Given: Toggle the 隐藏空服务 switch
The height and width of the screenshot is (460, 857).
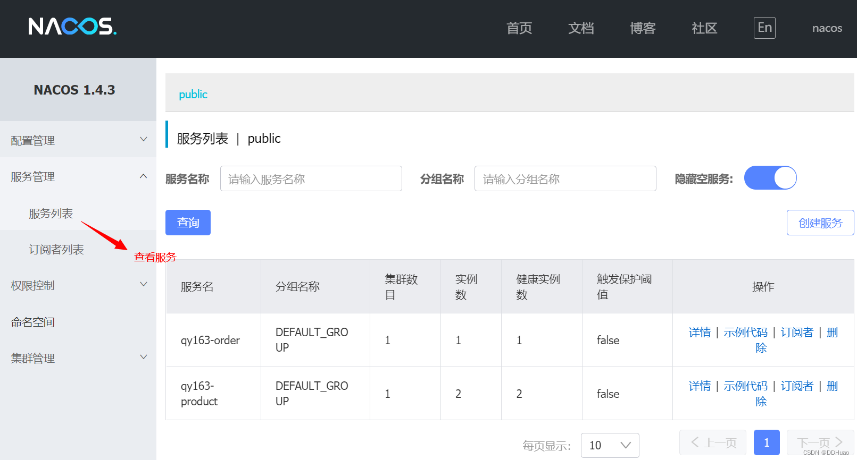Looking at the screenshot, I should point(770,178).
